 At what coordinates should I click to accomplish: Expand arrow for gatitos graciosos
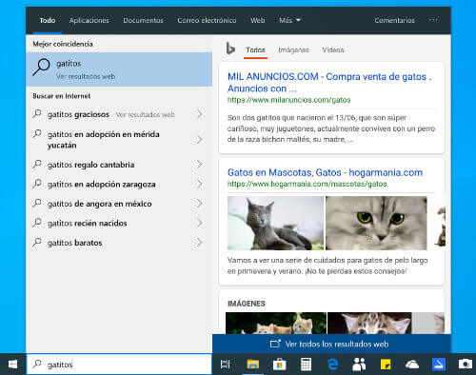199,114
